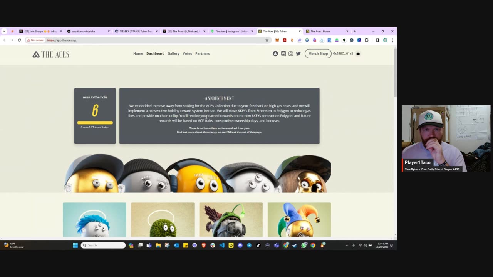Open Home in site navigation
Image resolution: width=493 pixels, height=277 pixels.
click(x=138, y=53)
